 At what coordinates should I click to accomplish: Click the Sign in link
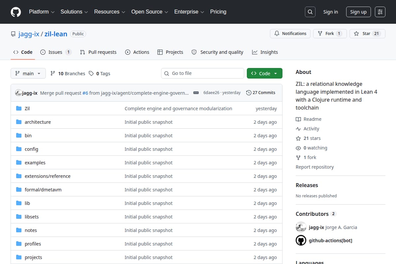tap(331, 12)
